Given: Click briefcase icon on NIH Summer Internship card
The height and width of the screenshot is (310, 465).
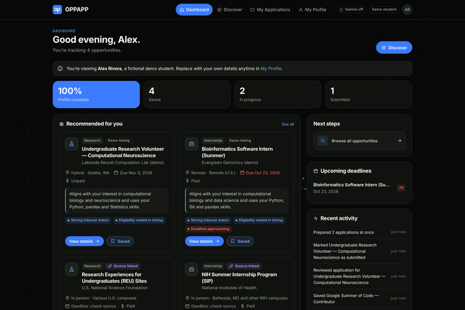Looking at the screenshot, I should click(x=192, y=270).
